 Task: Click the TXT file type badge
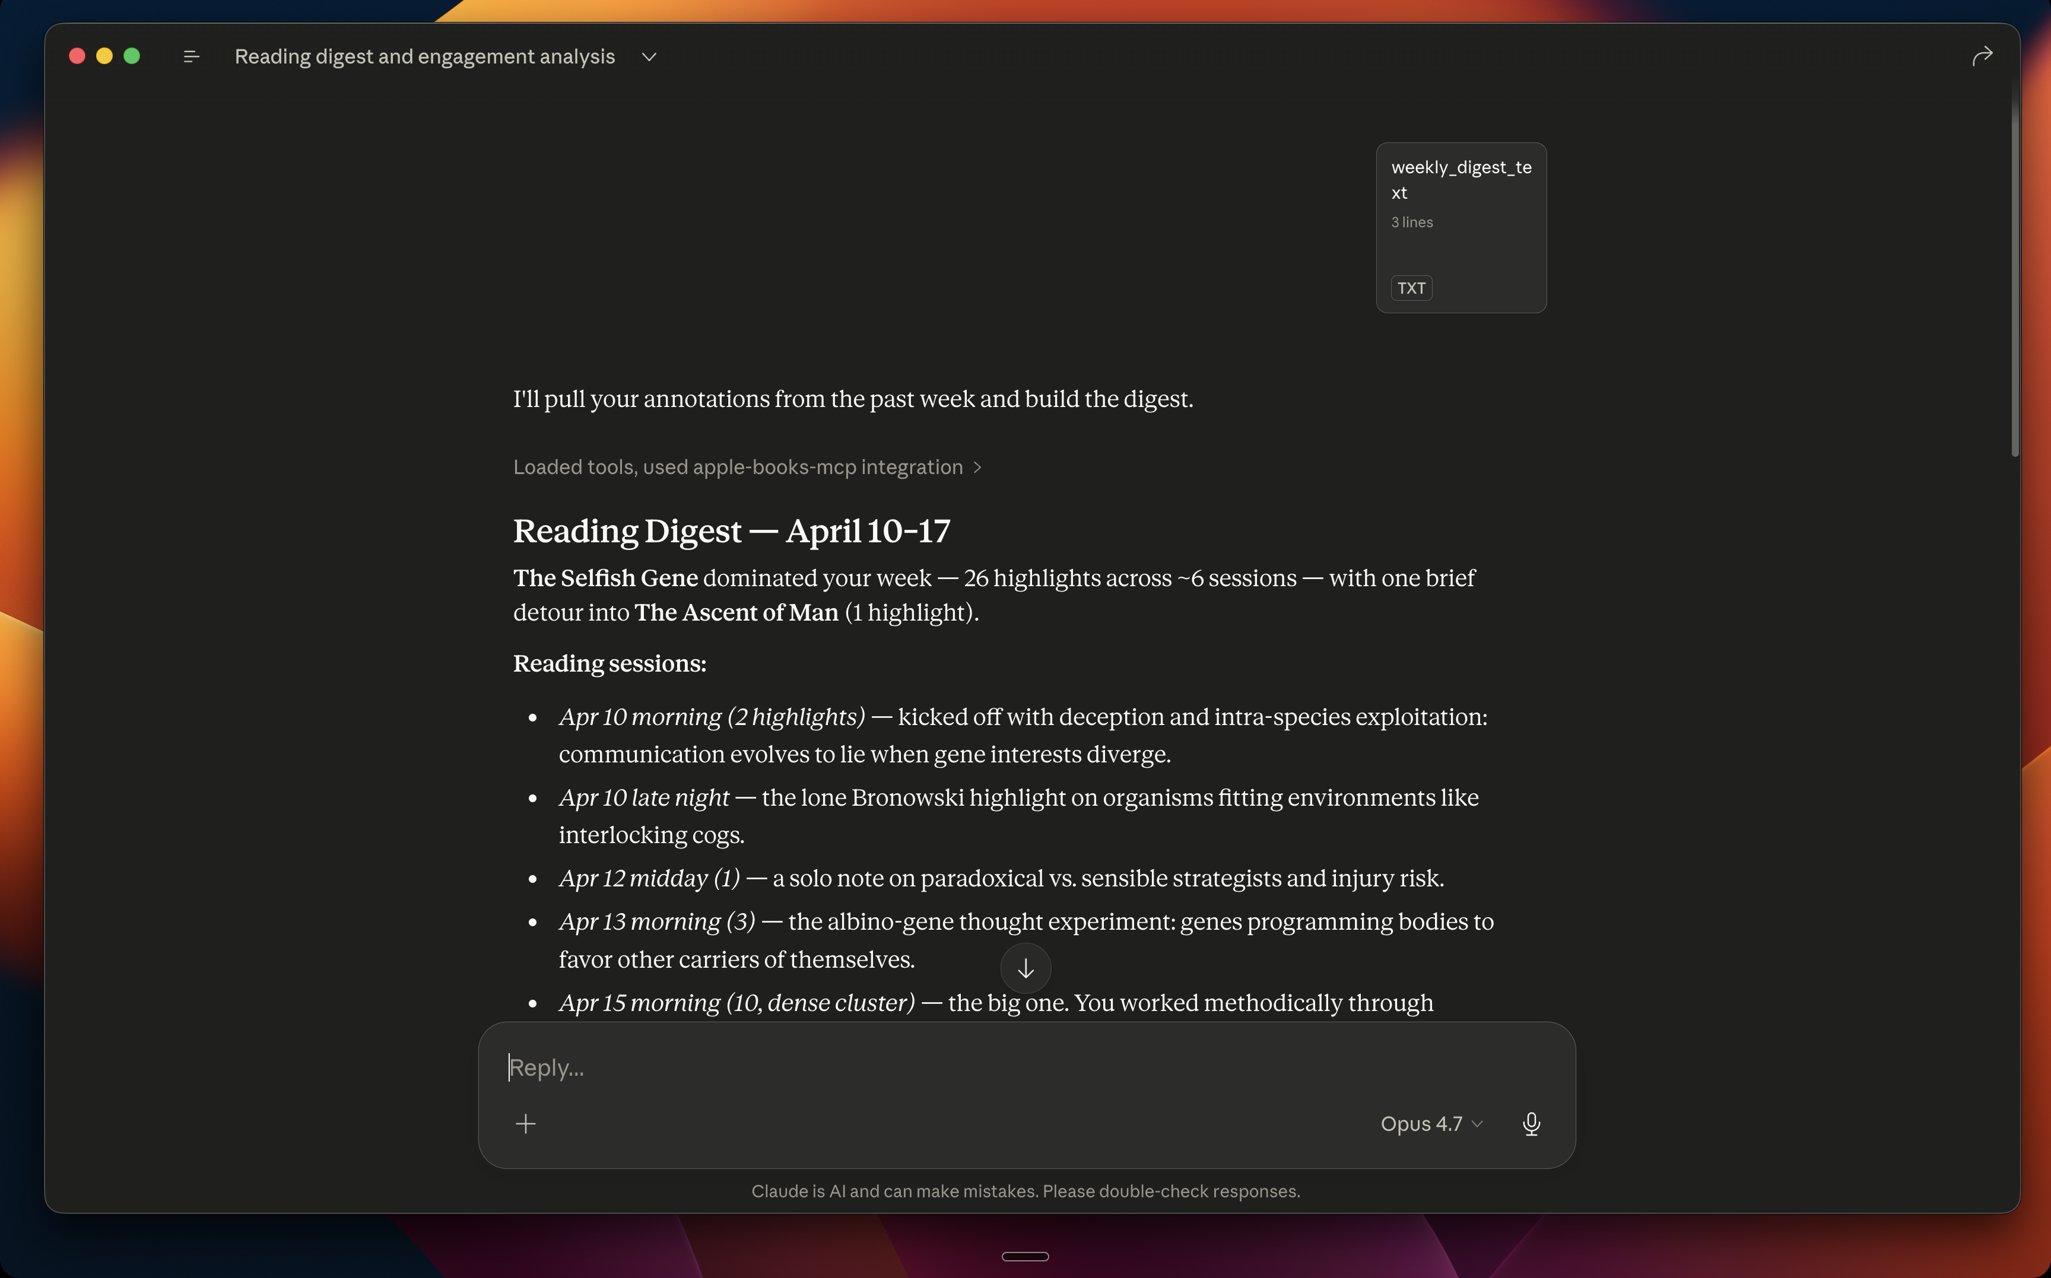click(x=1411, y=288)
